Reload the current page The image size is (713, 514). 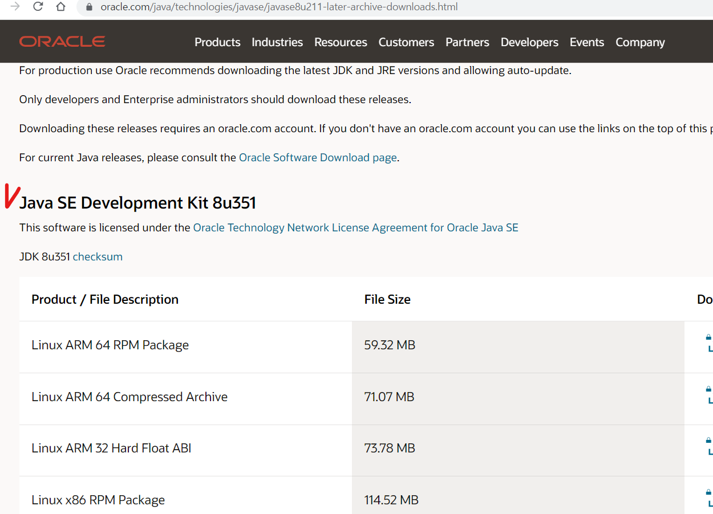point(38,7)
